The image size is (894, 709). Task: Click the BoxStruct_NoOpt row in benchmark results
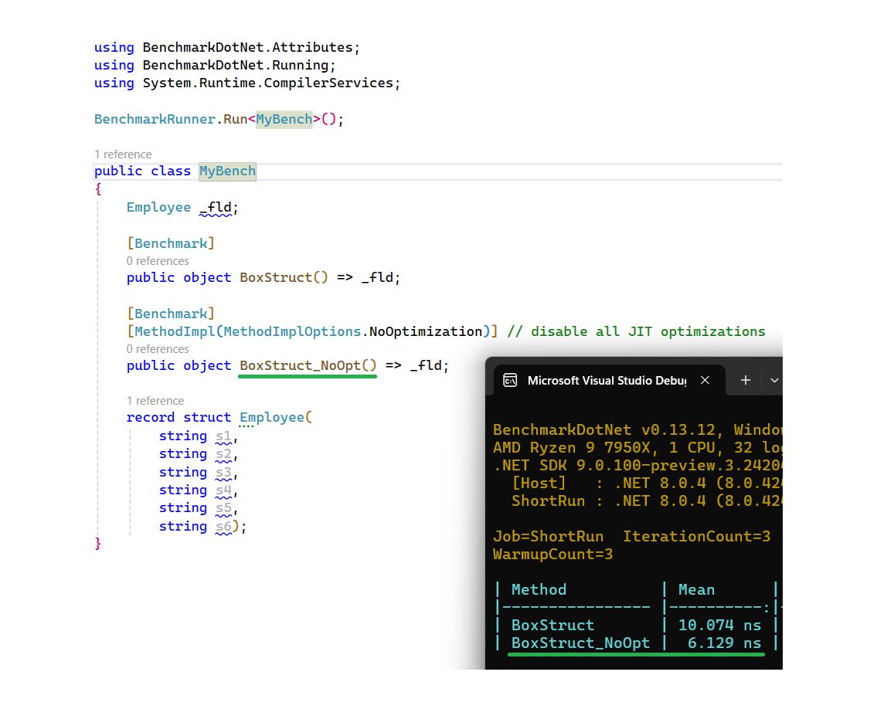[581, 643]
